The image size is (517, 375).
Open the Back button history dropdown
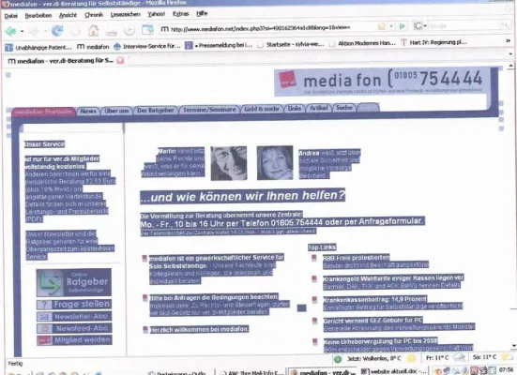pos(22,31)
